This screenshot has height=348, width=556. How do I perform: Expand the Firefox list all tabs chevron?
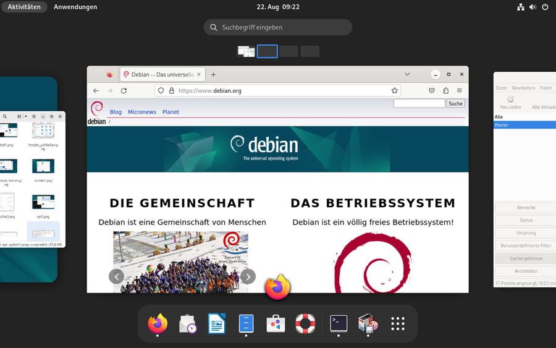tap(407, 75)
